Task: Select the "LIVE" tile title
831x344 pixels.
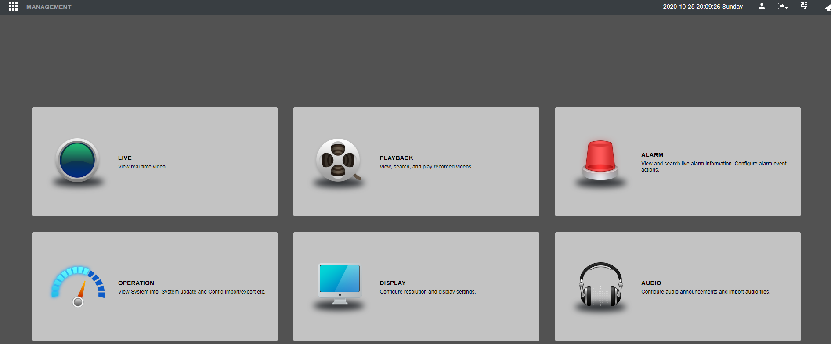Action: (x=125, y=158)
